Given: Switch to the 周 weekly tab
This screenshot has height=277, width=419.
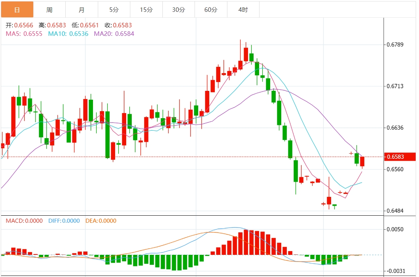Looking at the screenshot, I should click(49, 10).
